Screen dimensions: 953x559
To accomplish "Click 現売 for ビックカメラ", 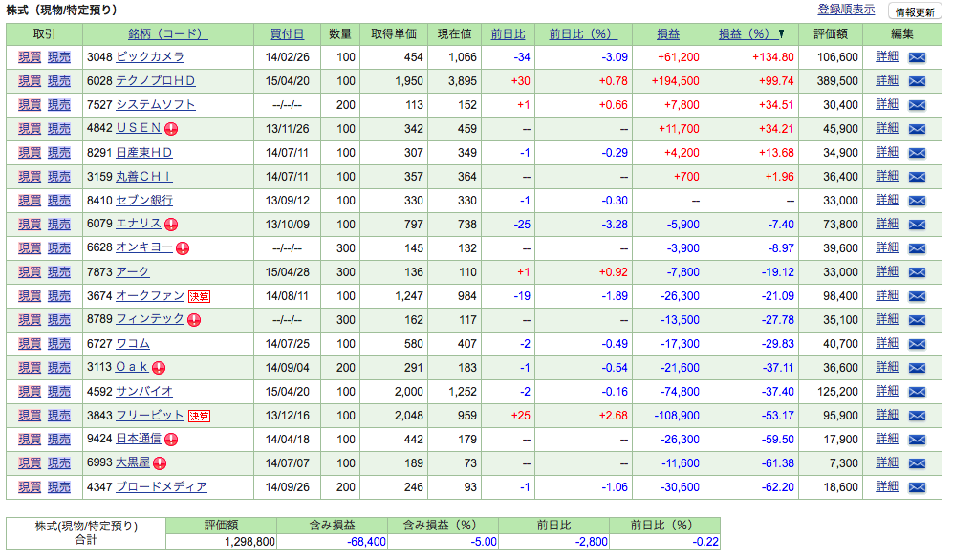I will coord(59,57).
